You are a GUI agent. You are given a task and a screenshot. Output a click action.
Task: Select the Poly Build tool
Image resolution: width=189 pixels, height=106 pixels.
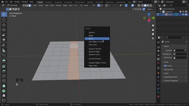tap(4, 86)
